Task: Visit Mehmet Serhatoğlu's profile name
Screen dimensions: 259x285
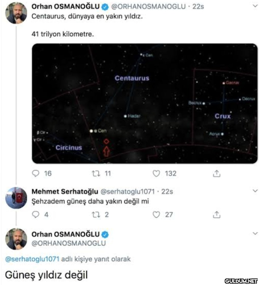Action: (x=65, y=191)
